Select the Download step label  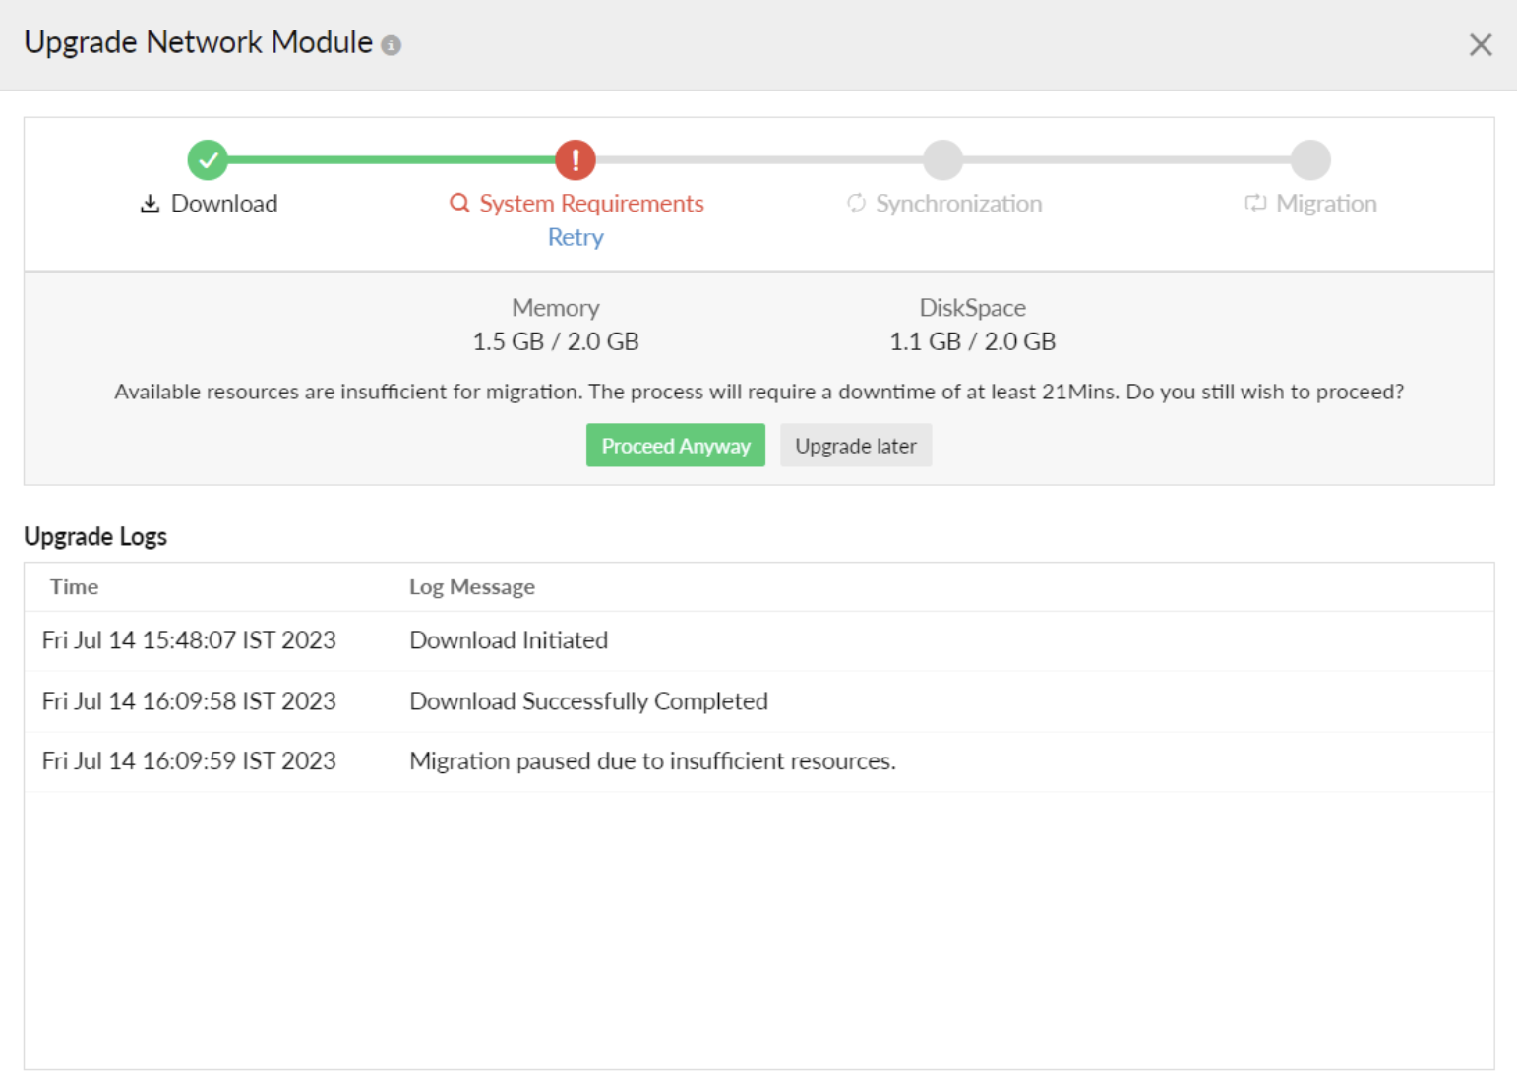pyautogui.click(x=224, y=204)
